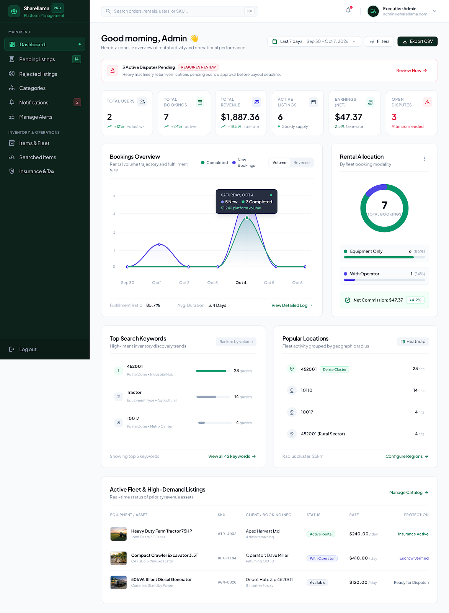The image size is (449, 613).
Task: Open View Detailed Log link
Action: click(x=292, y=305)
